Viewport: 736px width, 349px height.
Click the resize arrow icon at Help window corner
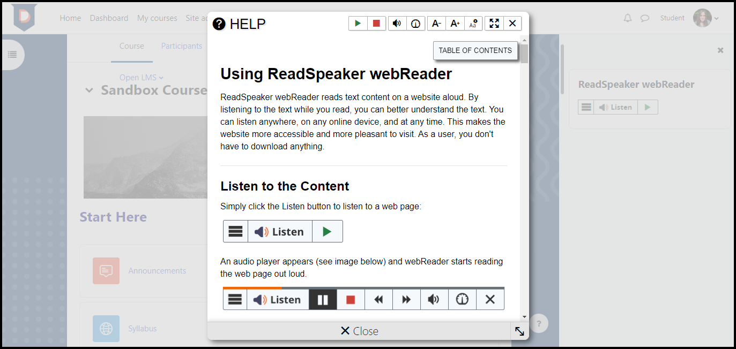point(519,331)
